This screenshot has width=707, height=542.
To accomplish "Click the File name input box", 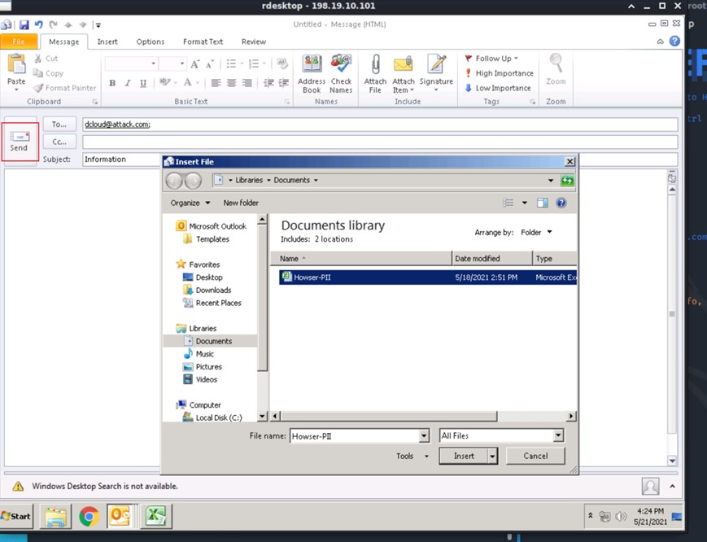I will [x=355, y=436].
